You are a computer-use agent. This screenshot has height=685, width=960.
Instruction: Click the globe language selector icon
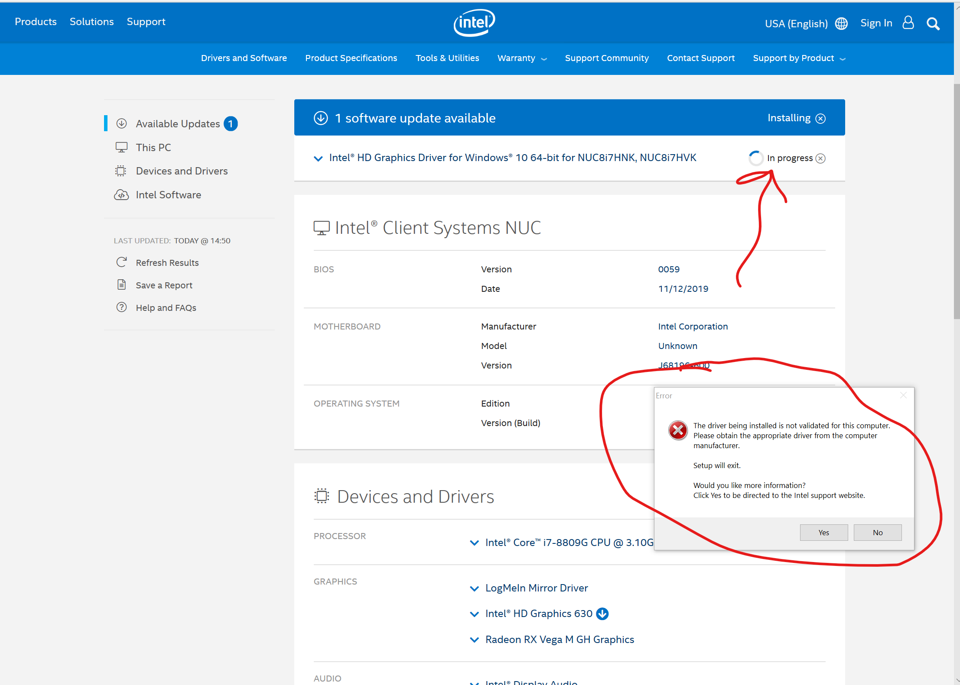[x=841, y=24]
